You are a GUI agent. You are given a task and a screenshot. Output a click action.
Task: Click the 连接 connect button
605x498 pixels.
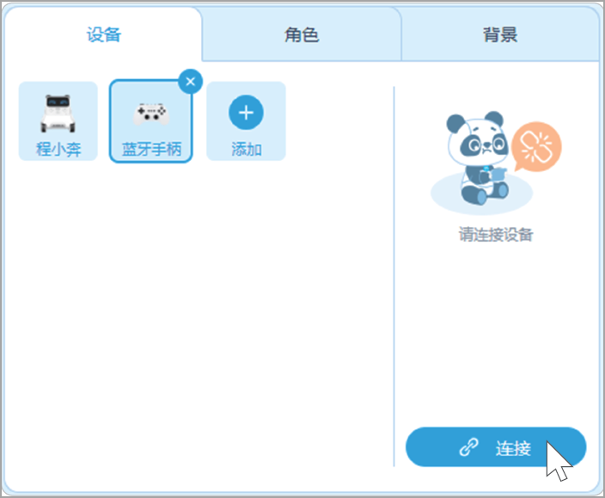click(496, 447)
